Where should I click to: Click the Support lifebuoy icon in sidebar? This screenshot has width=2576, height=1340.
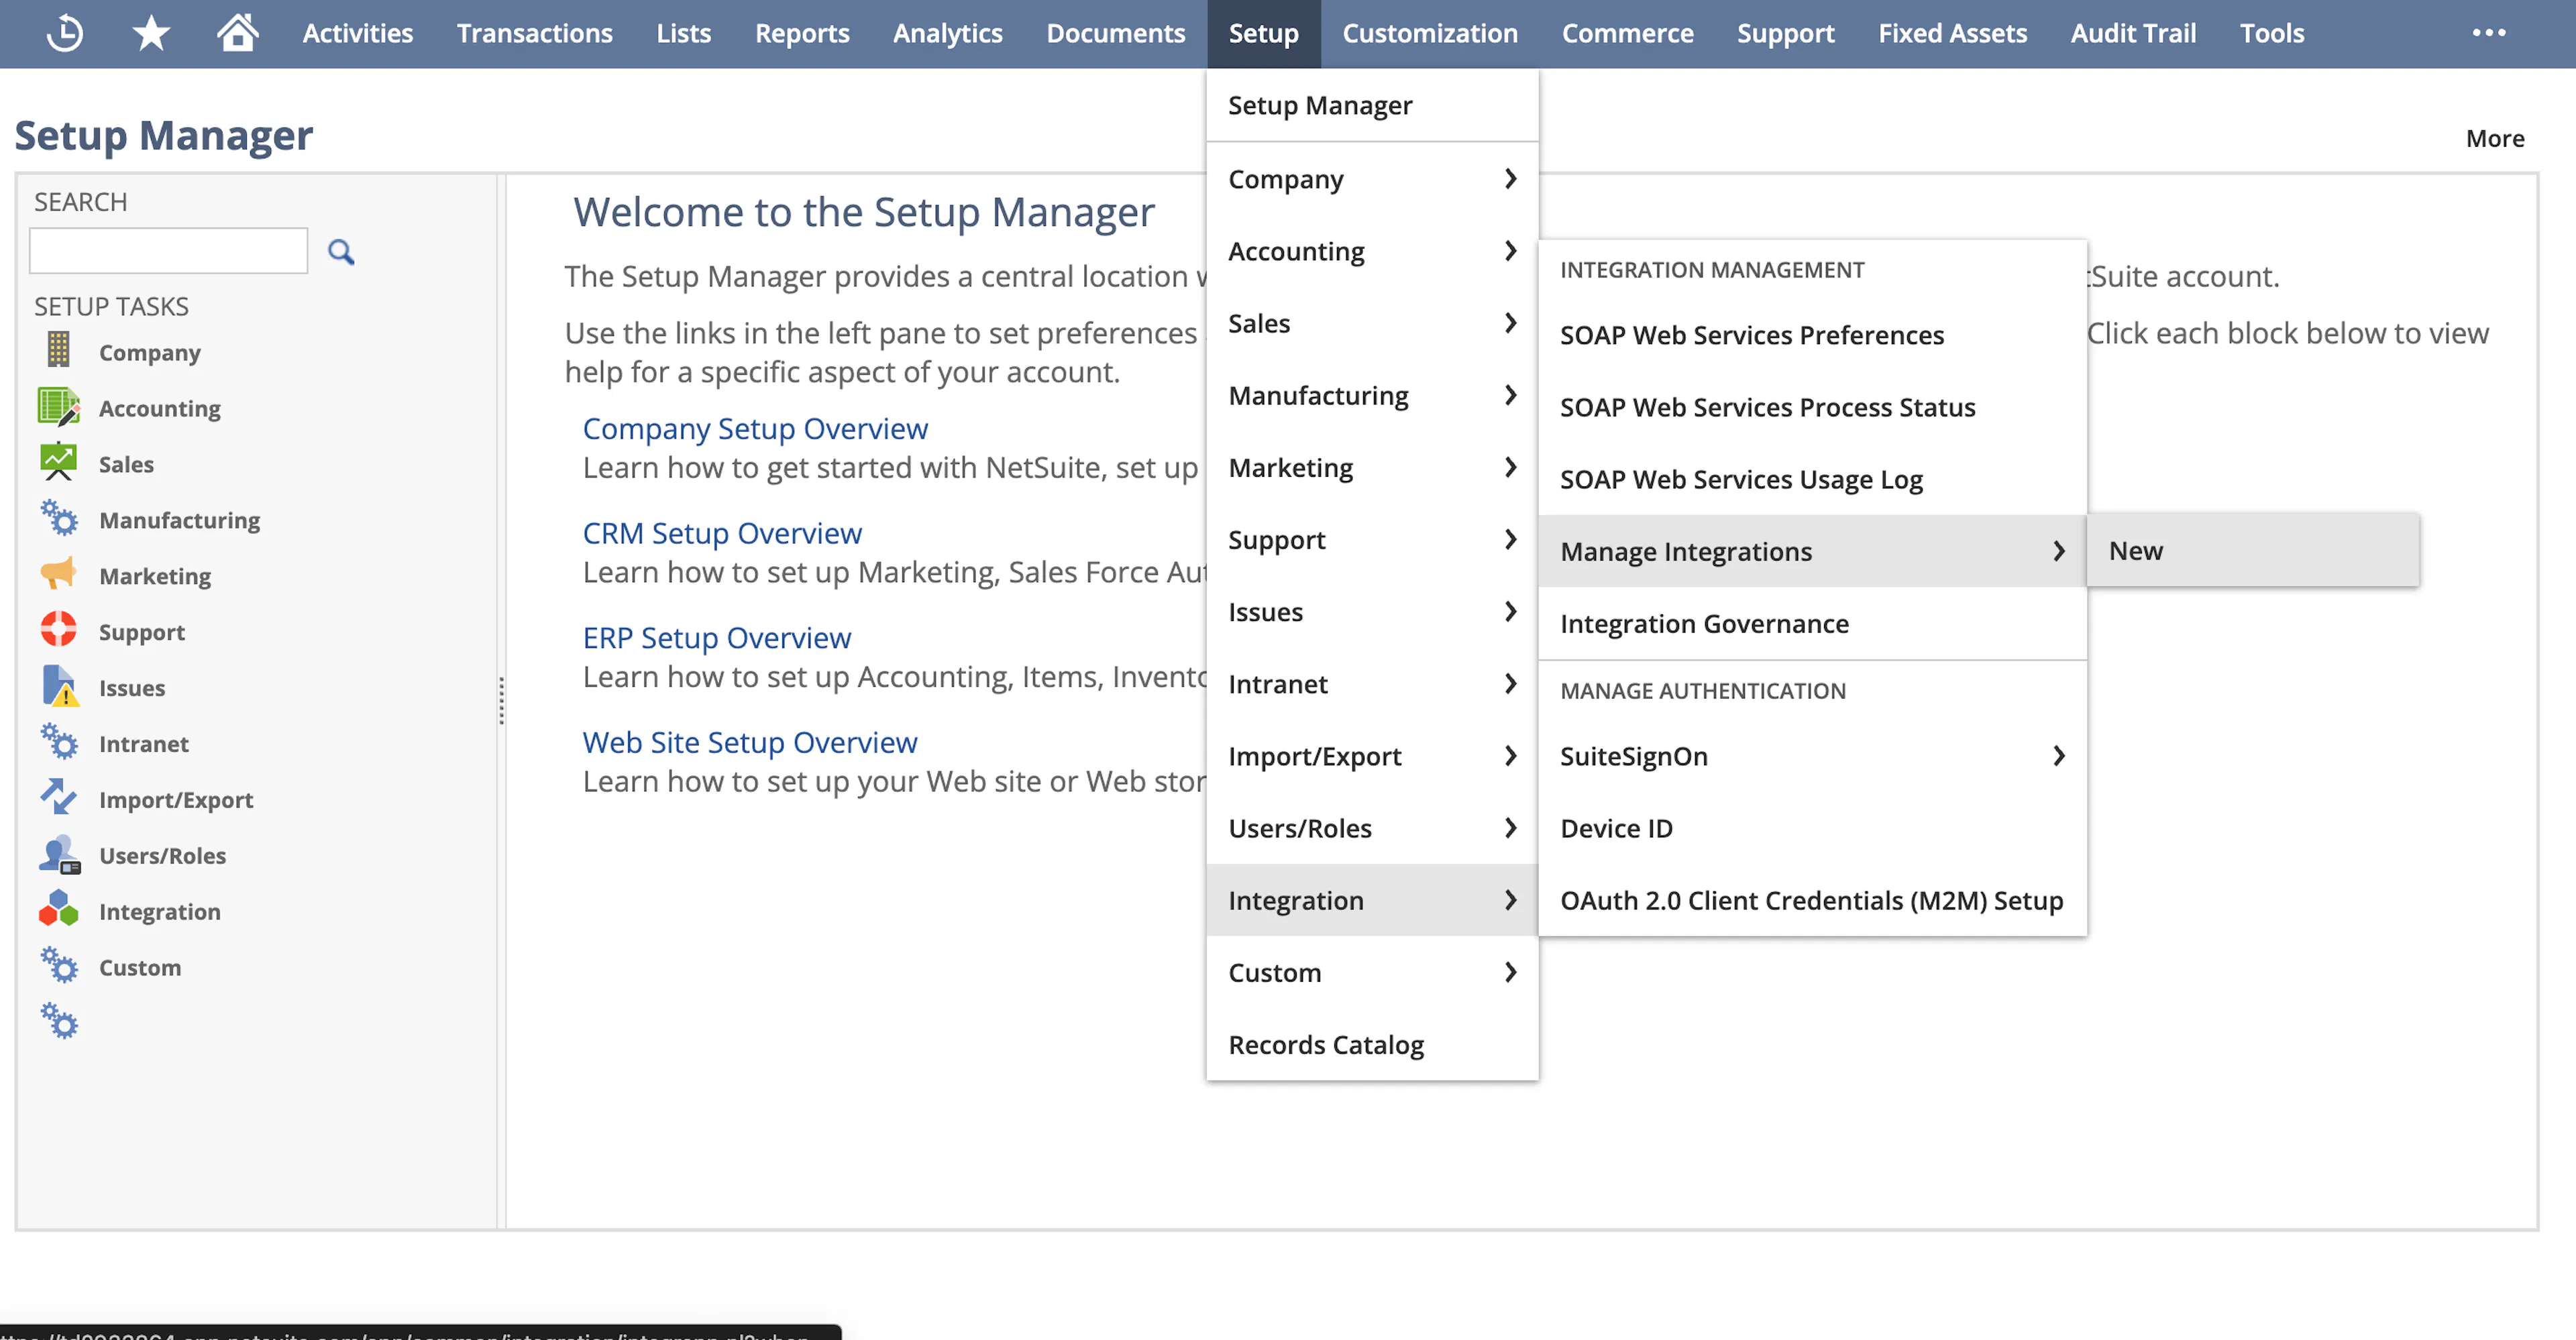(58, 630)
